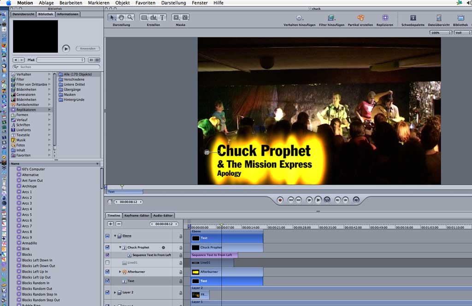Open the Darstellung menu
The width and height of the screenshot is (472, 306).
173,3
